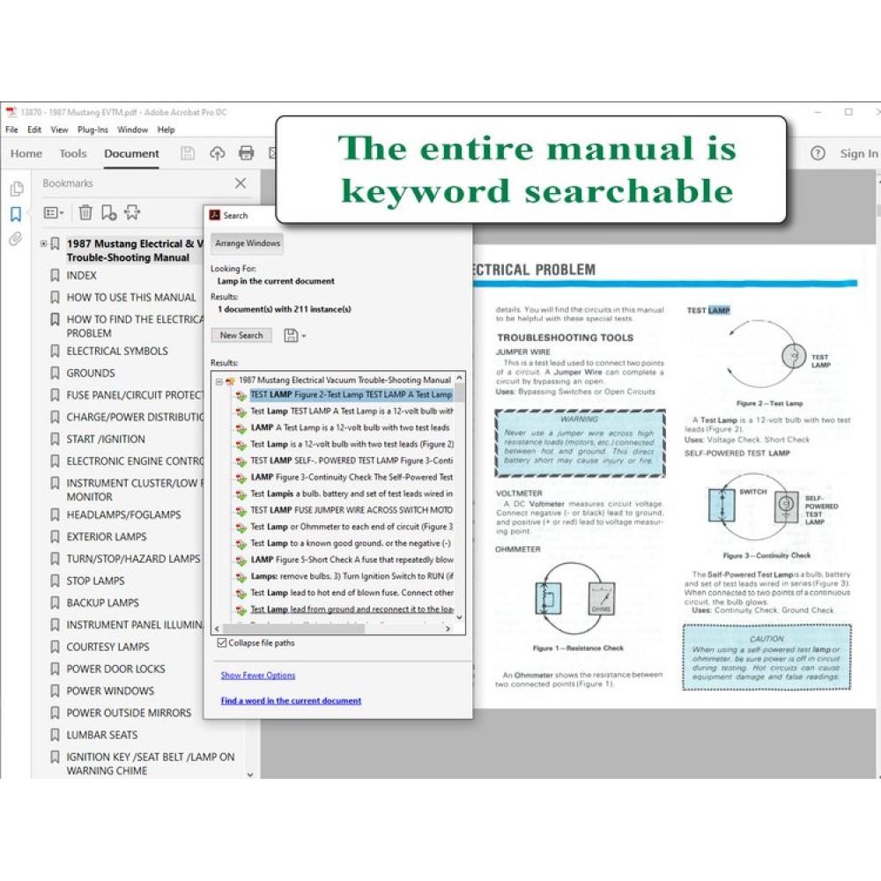The image size is (881, 881).
Task: Click search results horizontal scrollbar left arrow
Action: 218,629
